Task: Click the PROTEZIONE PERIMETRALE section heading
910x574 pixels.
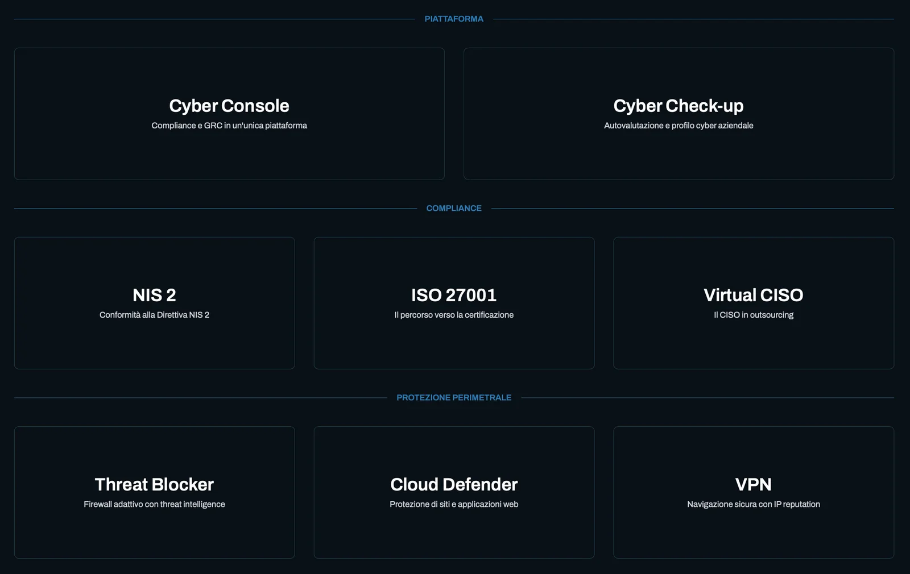Action: (x=454, y=397)
